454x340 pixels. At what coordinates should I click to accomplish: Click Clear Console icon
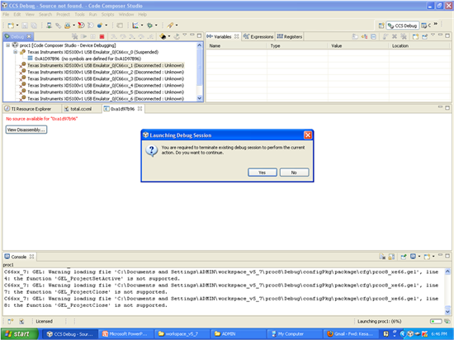pyautogui.click(x=382, y=257)
